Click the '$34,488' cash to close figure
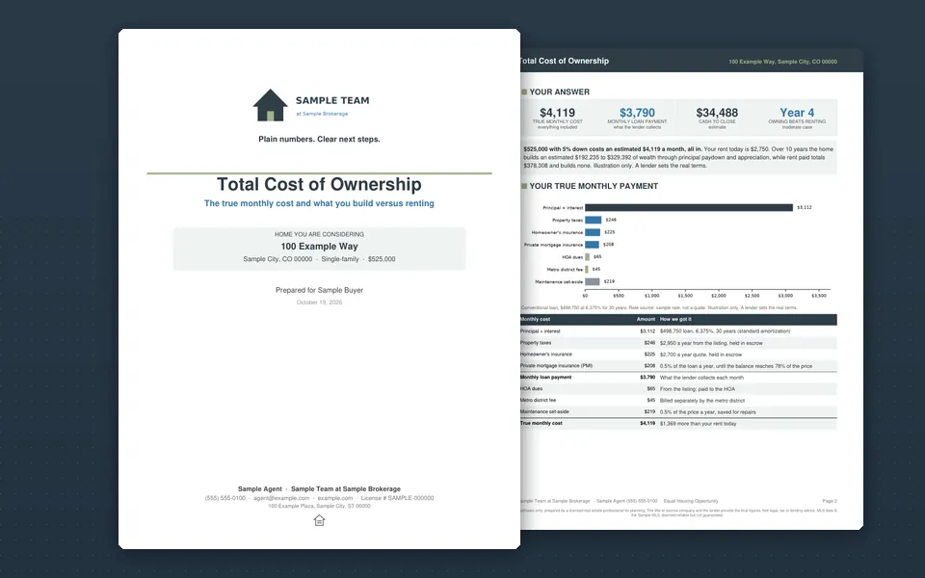The width and height of the screenshot is (925, 578). (x=717, y=113)
